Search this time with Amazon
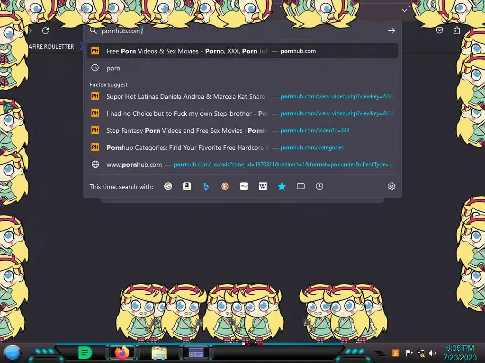485x363 pixels. 187,186
